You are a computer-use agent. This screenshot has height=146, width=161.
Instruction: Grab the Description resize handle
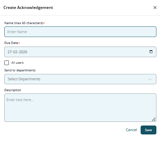[x=154, y=120]
